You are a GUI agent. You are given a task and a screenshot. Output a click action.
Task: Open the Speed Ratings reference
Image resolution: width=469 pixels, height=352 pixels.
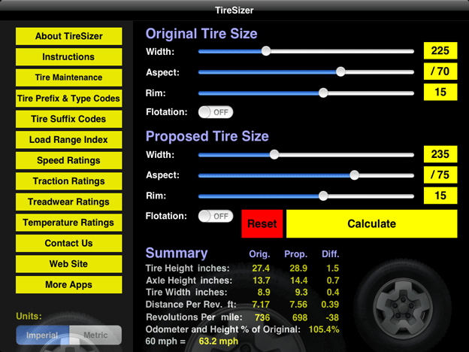pos(68,160)
